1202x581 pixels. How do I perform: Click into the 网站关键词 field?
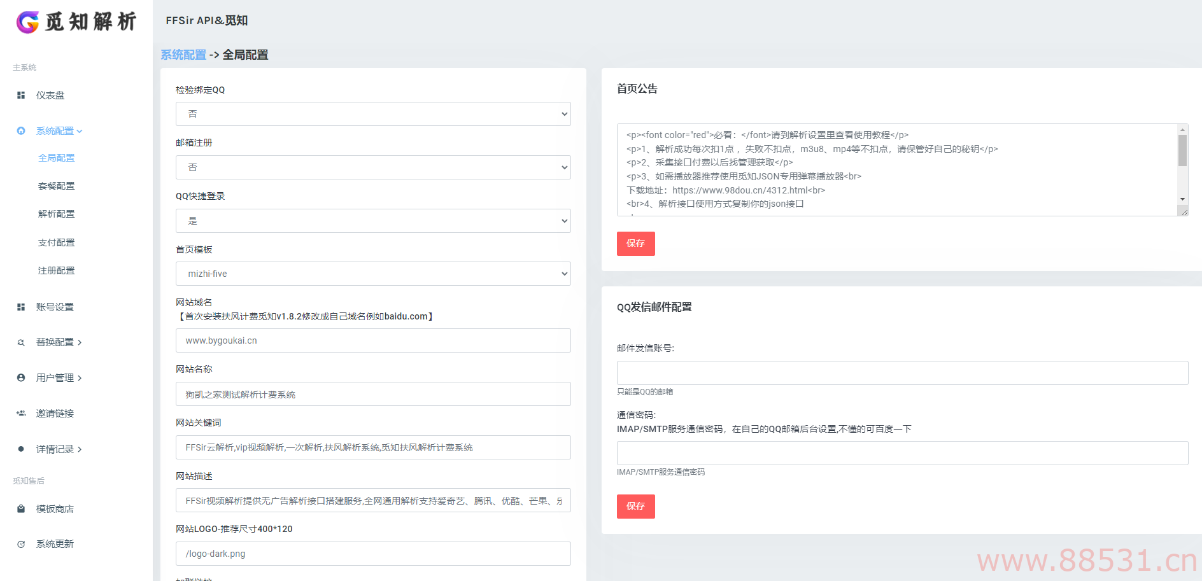(x=373, y=447)
